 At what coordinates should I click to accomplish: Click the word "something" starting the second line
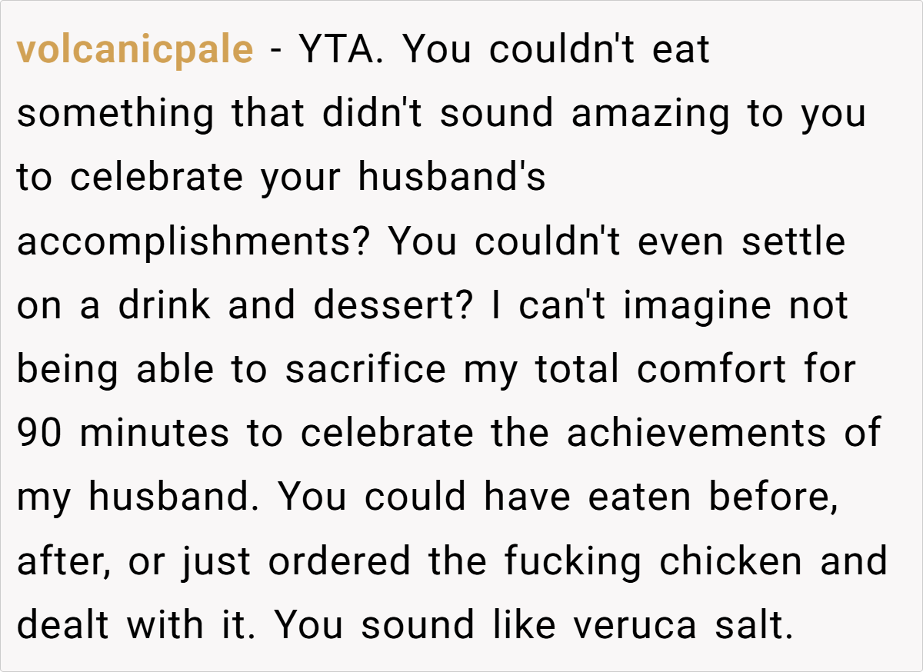[x=115, y=115]
